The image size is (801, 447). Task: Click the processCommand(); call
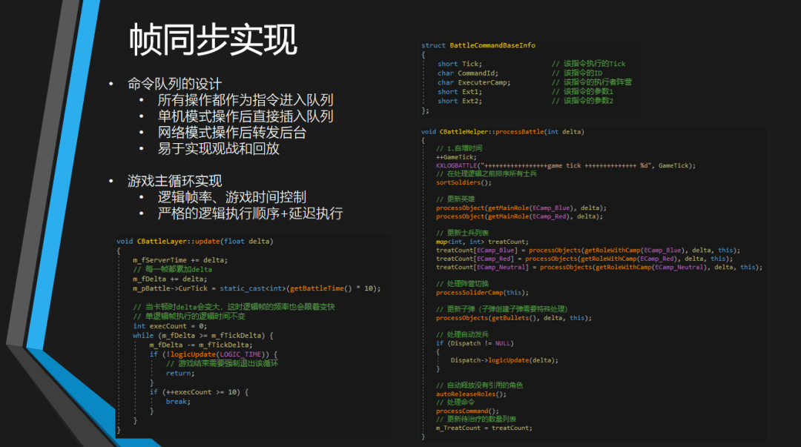pyautogui.click(x=467, y=411)
